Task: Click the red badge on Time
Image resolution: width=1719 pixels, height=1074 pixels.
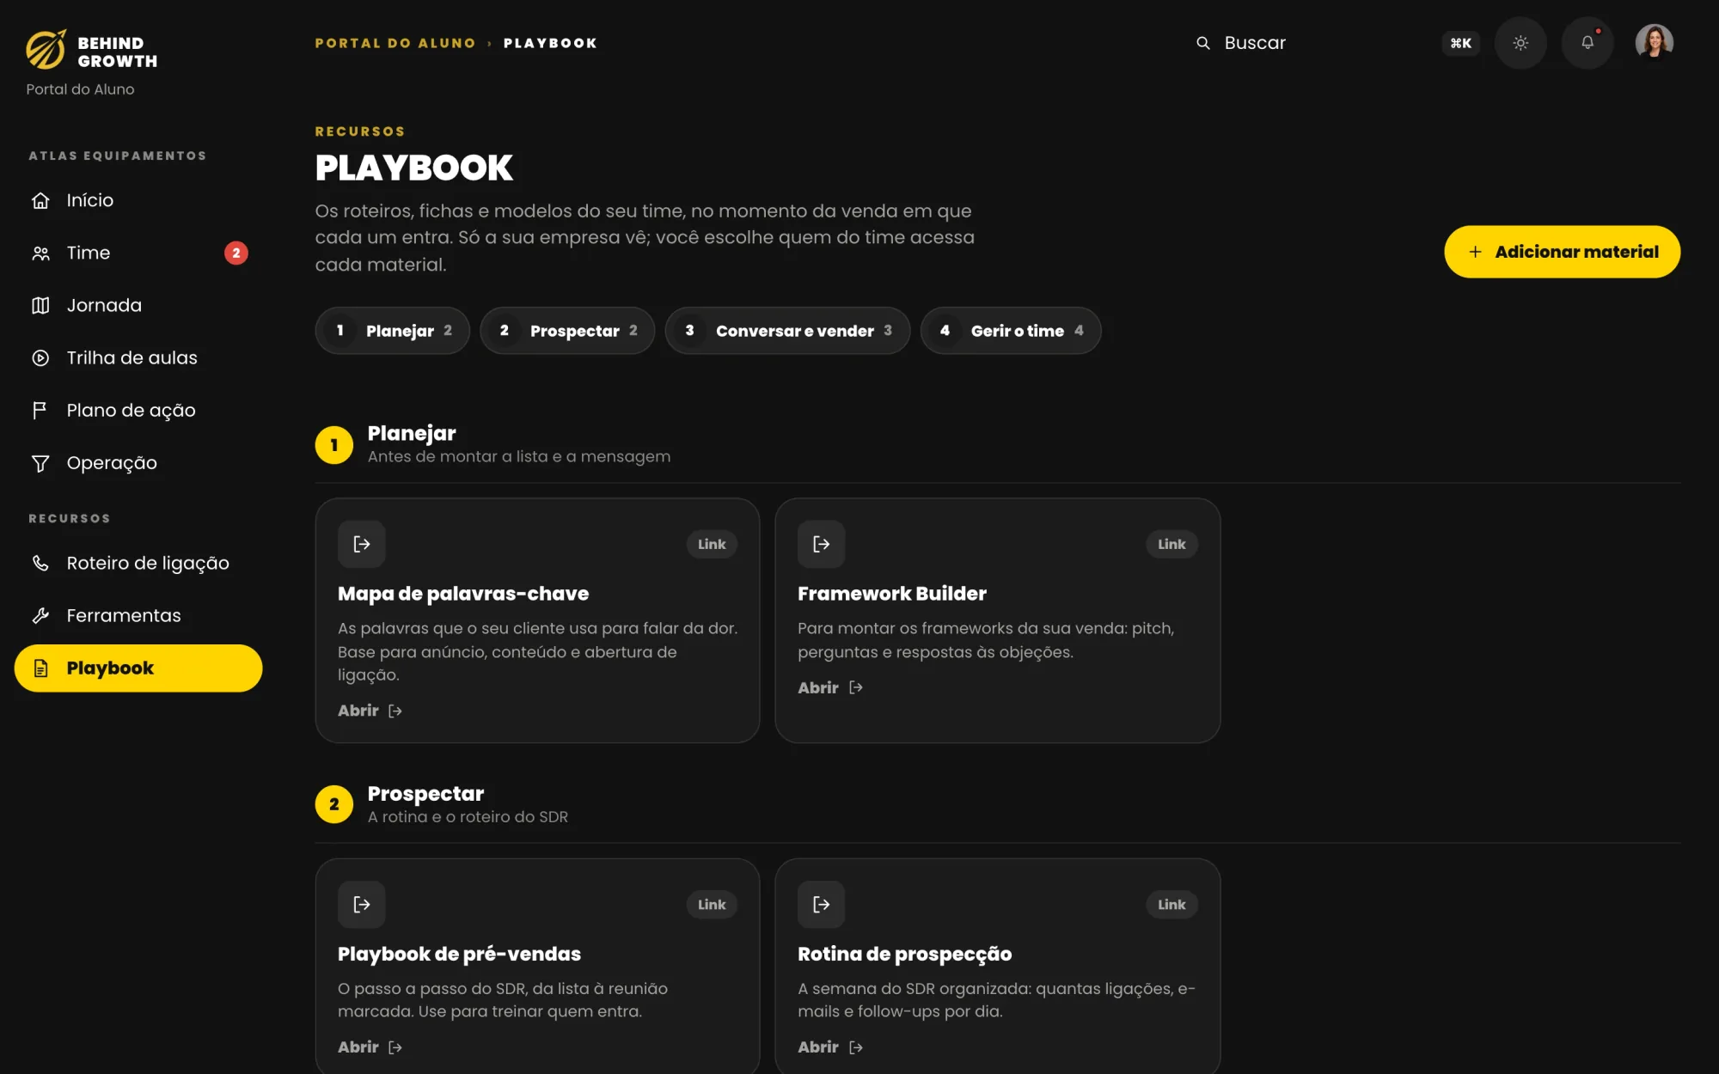Action: tap(236, 253)
